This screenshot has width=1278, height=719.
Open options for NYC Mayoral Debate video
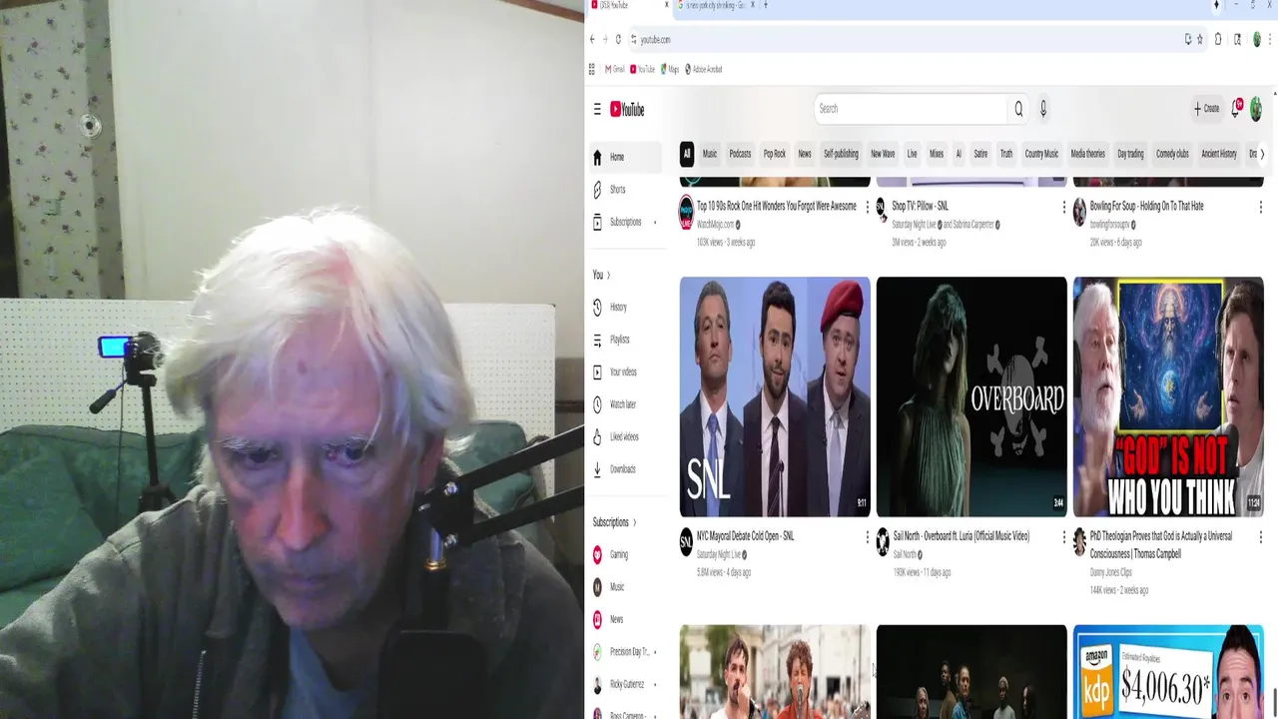pos(867,537)
